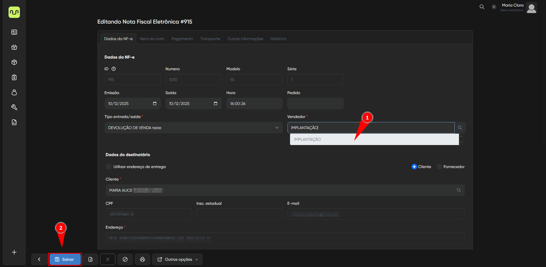Image resolution: width=546 pixels, height=267 pixels.
Task: Click the ID help question mark
Action: [114, 69]
